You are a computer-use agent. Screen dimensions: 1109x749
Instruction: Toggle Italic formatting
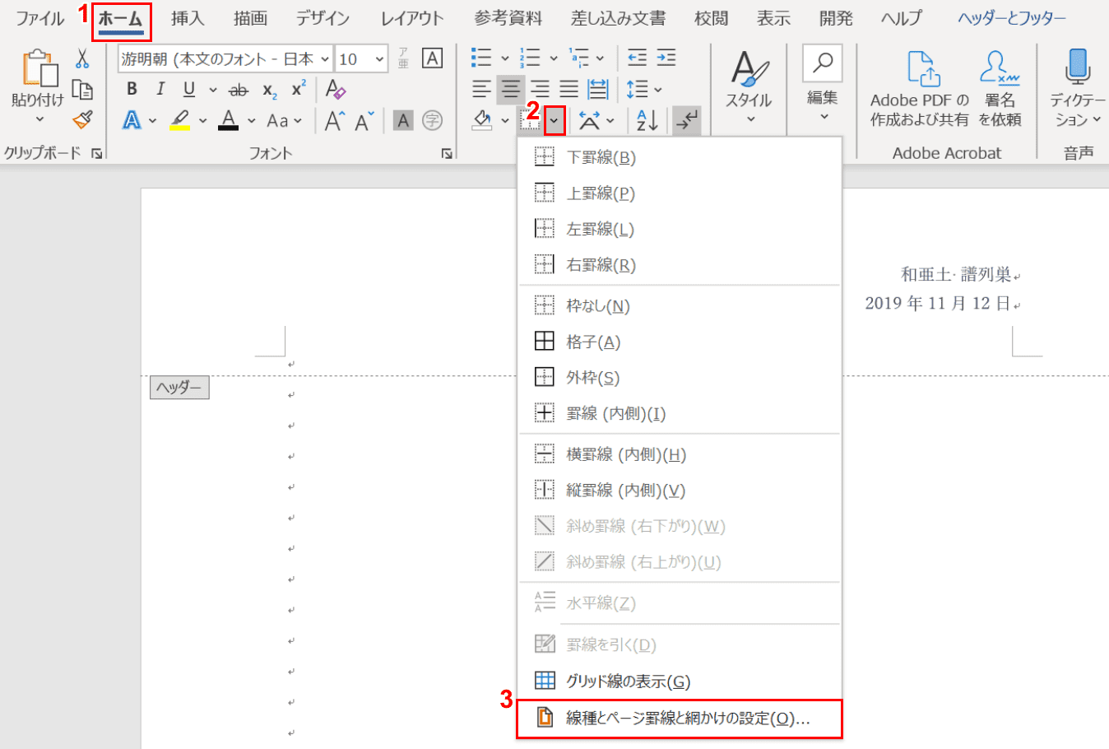160,90
